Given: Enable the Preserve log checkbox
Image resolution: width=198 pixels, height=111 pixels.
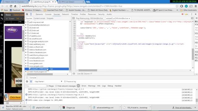Looking at the screenshot, I should click(x=65, y=81).
